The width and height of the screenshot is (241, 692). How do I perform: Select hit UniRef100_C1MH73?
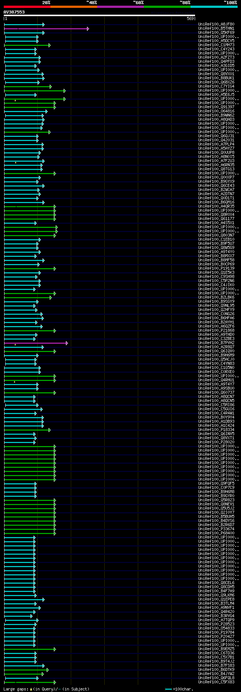pyautogui.click(x=216, y=45)
